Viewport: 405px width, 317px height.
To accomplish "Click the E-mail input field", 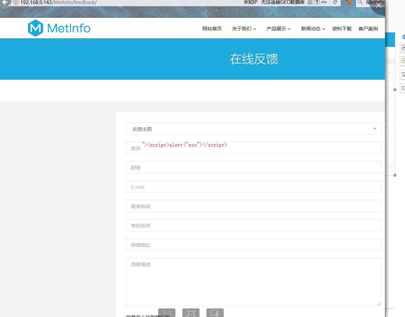I will click(254, 187).
